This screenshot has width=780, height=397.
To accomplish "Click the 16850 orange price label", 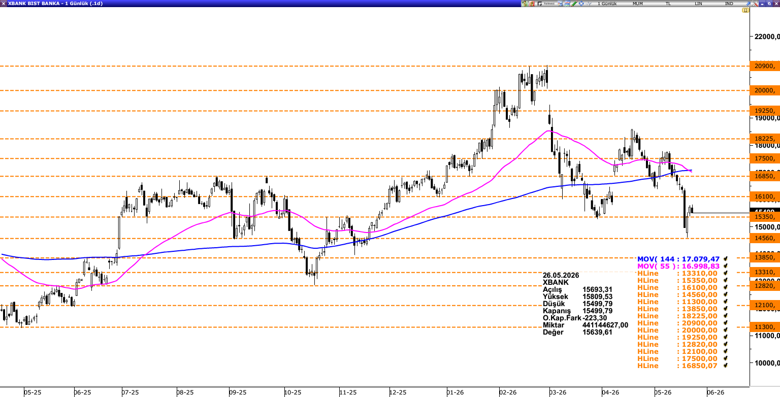I will point(765,176).
